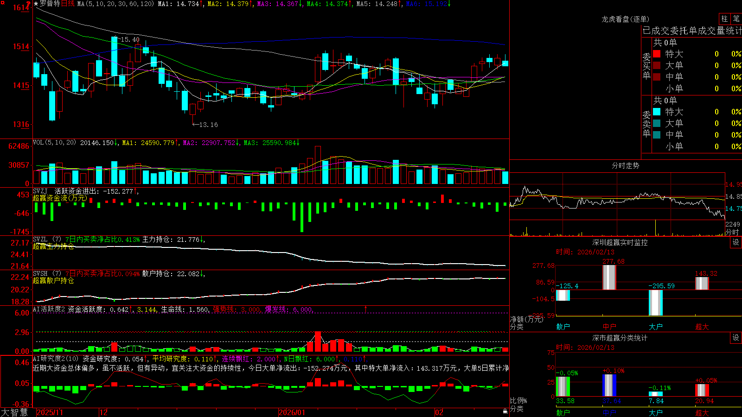This screenshot has width=742, height=417.
Task: Click the 深市超赢分类统计 panel title
Action: [x=620, y=338]
